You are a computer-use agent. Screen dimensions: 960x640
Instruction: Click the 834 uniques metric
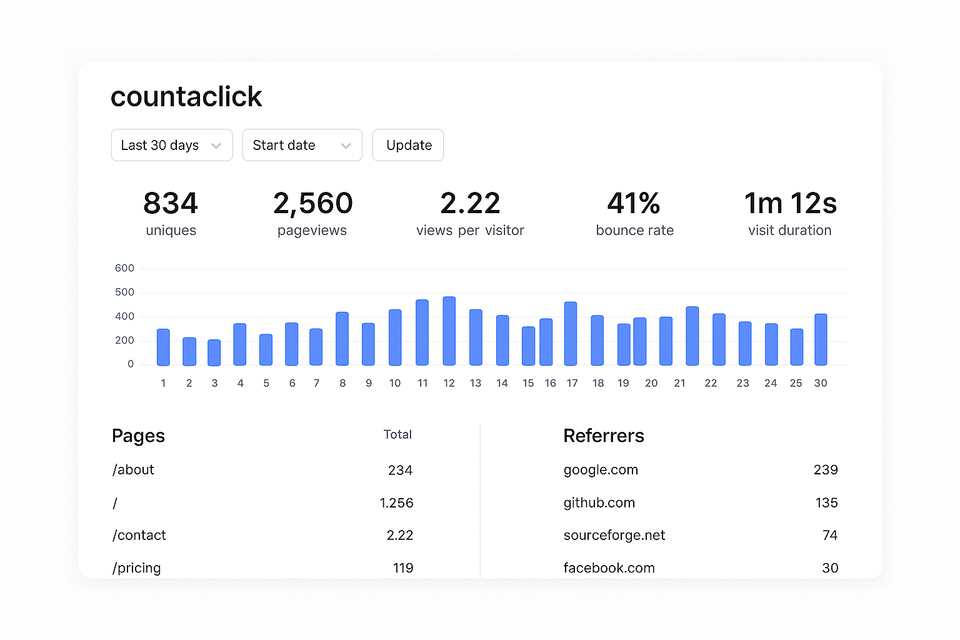point(171,213)
